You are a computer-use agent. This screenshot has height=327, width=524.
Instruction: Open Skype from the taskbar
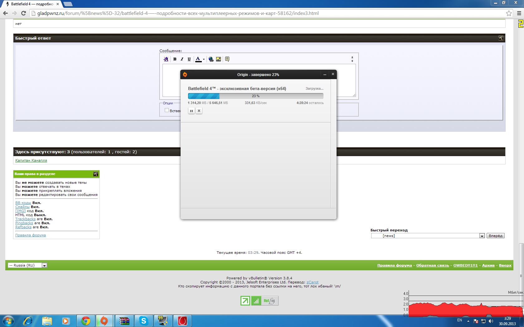(x=143, y=320)
